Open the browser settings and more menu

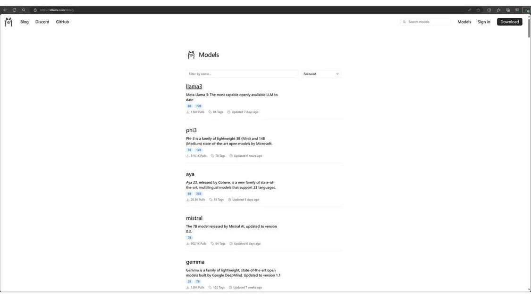(x=527, y=10)
